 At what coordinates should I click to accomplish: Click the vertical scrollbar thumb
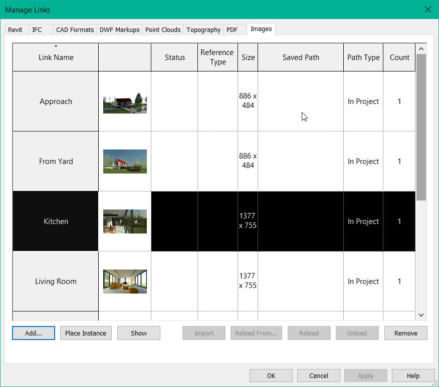coord(421,127)
